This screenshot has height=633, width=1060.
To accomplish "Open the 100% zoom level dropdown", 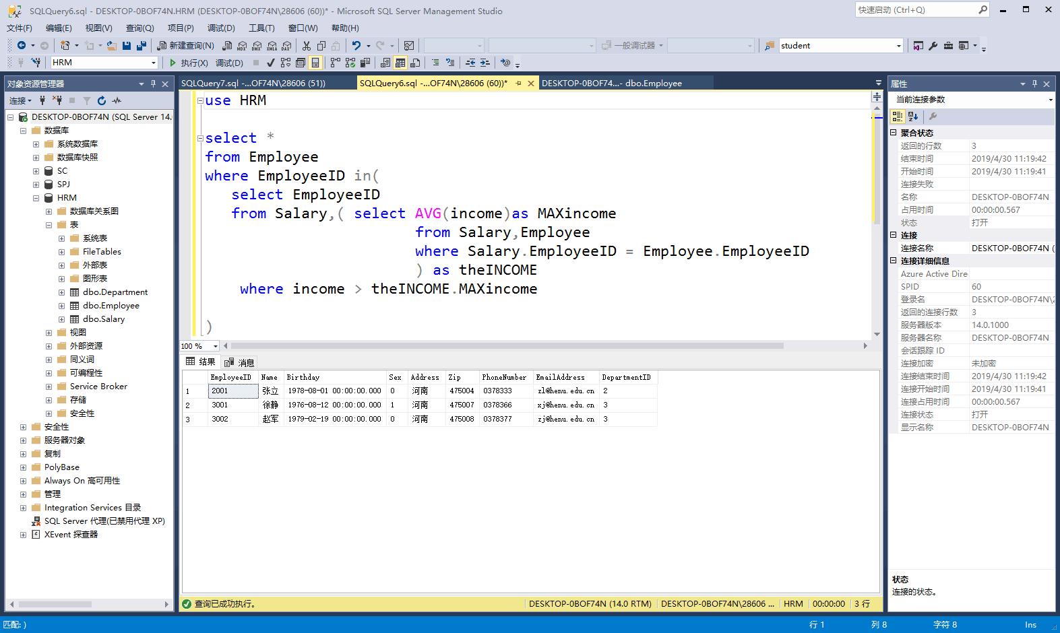I will pos(216,346).
